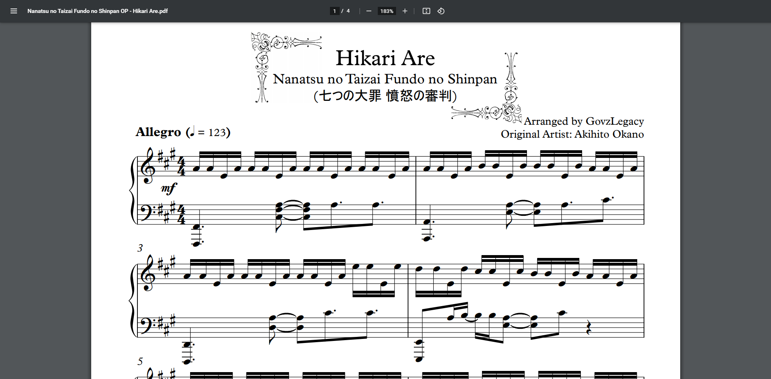Image resolution: width=771 pixels, height=379 pixels.
Task: Click the zoom in plus icon
Action: (x=405, y=11)
